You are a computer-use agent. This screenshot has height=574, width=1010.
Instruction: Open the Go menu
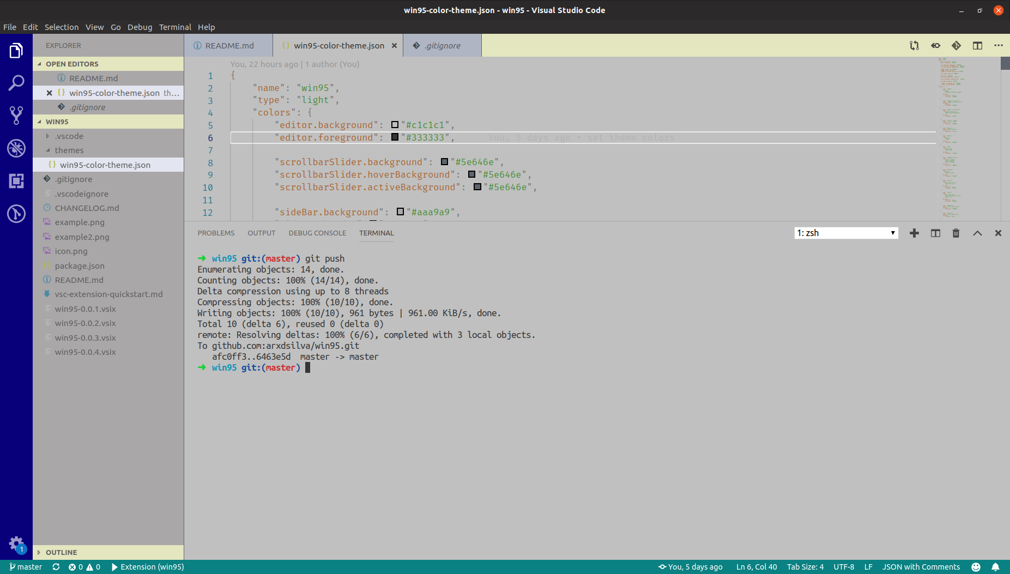116,27
